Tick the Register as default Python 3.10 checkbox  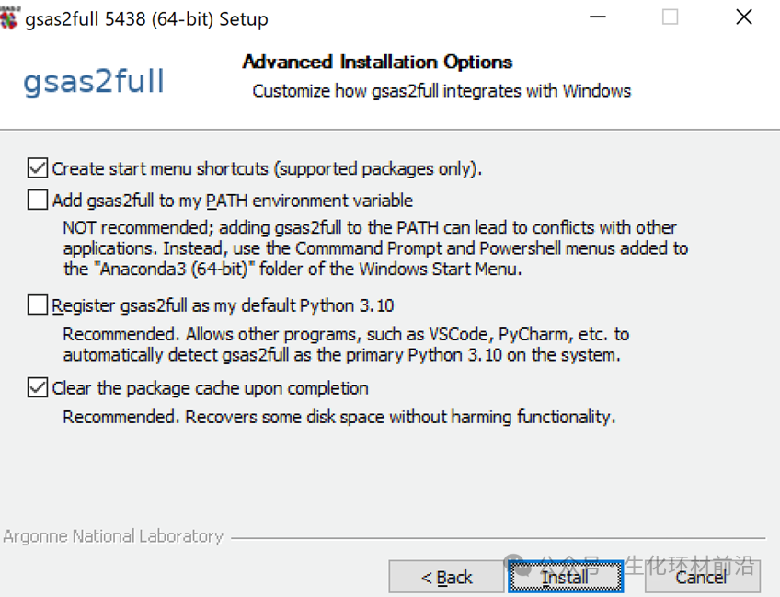pyautogui.click(x=38, y=304)
